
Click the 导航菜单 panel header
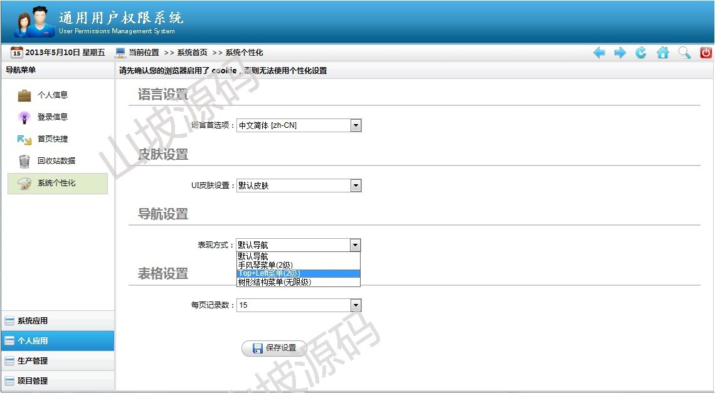tap(58, 70)
